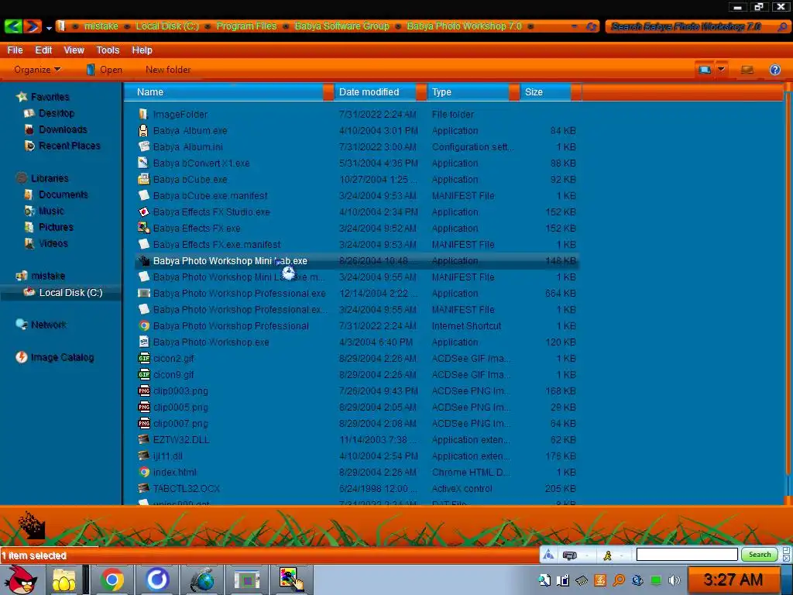This screenshot has height=595, width=793.
Task: Click the Favorites star icon
Action: (x=21, y=97)
